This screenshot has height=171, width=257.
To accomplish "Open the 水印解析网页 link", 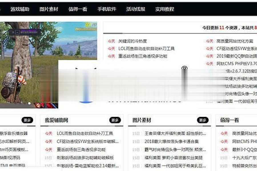I will point(15,141).
